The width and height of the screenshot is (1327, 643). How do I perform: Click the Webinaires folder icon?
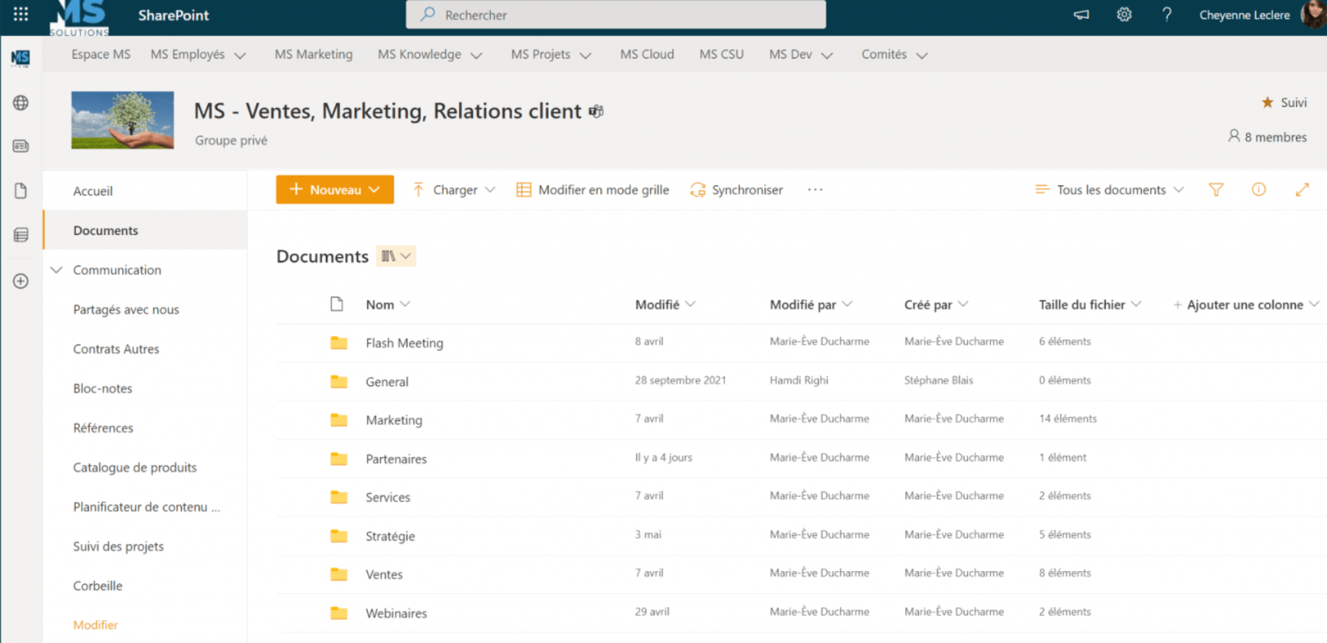(x=338, y=613)
